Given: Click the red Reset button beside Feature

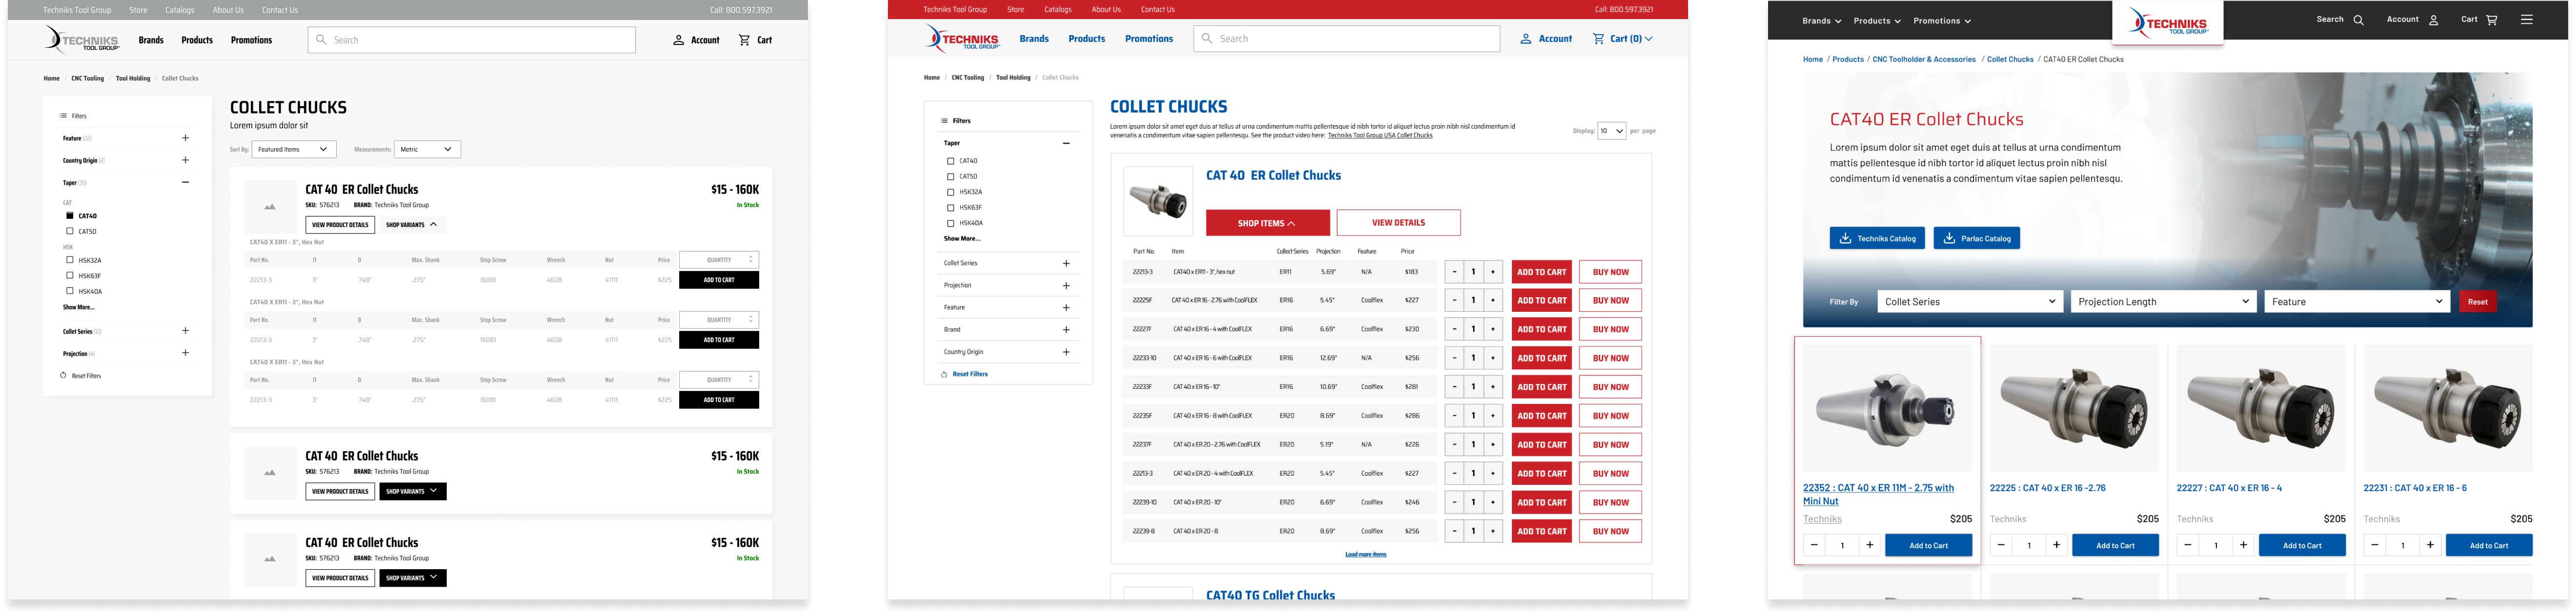Looking at the screenshot, I should click(x=2477, y=302).
